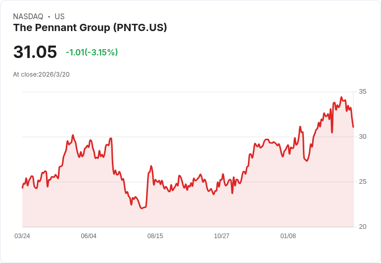Click the NASDAQ exchange label
This screenshot has height=263, width=381.
(28, 17)
